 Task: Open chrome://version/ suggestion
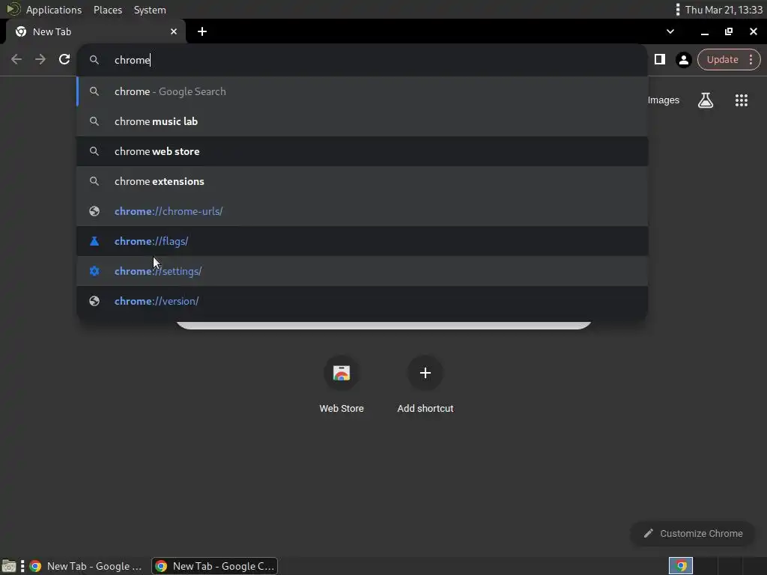(x=363, y=301)
